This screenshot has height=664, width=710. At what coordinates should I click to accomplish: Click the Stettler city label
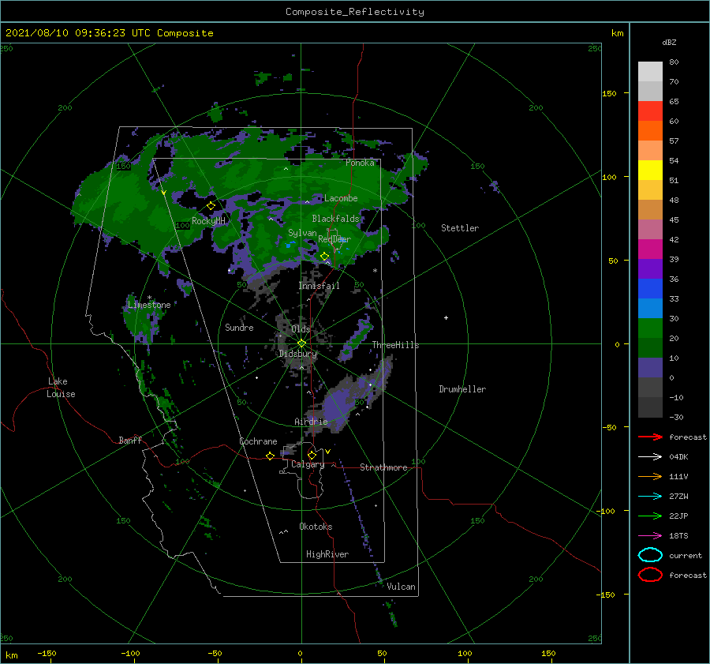point(460,228)
